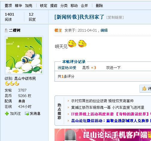Click 昆山论坛手机客户端 banner ad
Image resolution: width=151 pixels, height=141 pixels.
pos(103,135)
